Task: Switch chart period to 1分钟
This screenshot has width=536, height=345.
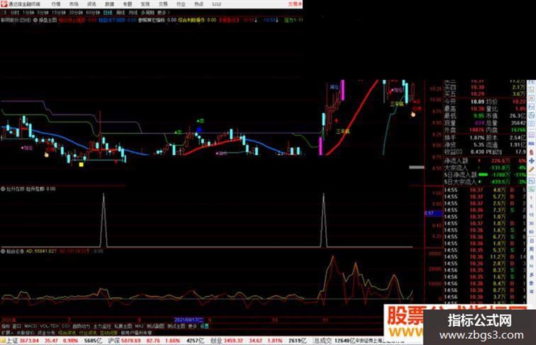Action: (28, 12)
